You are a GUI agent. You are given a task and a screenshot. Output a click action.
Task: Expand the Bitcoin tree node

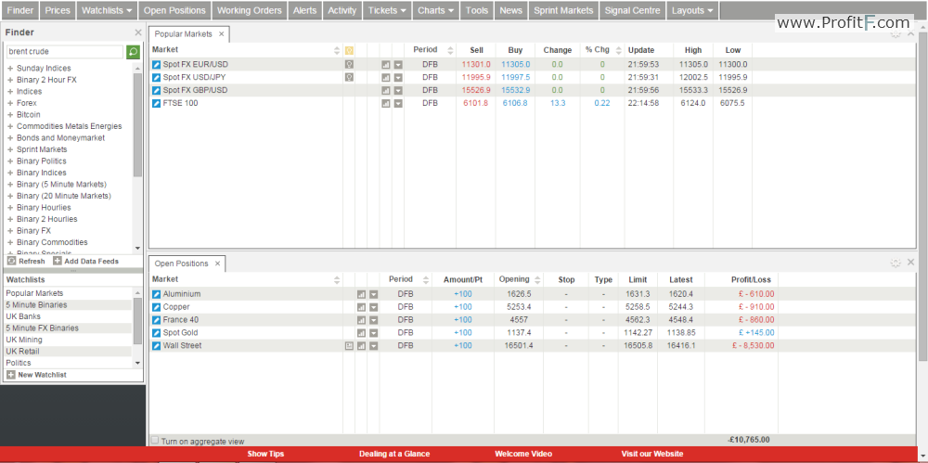[x=10, y=114]
